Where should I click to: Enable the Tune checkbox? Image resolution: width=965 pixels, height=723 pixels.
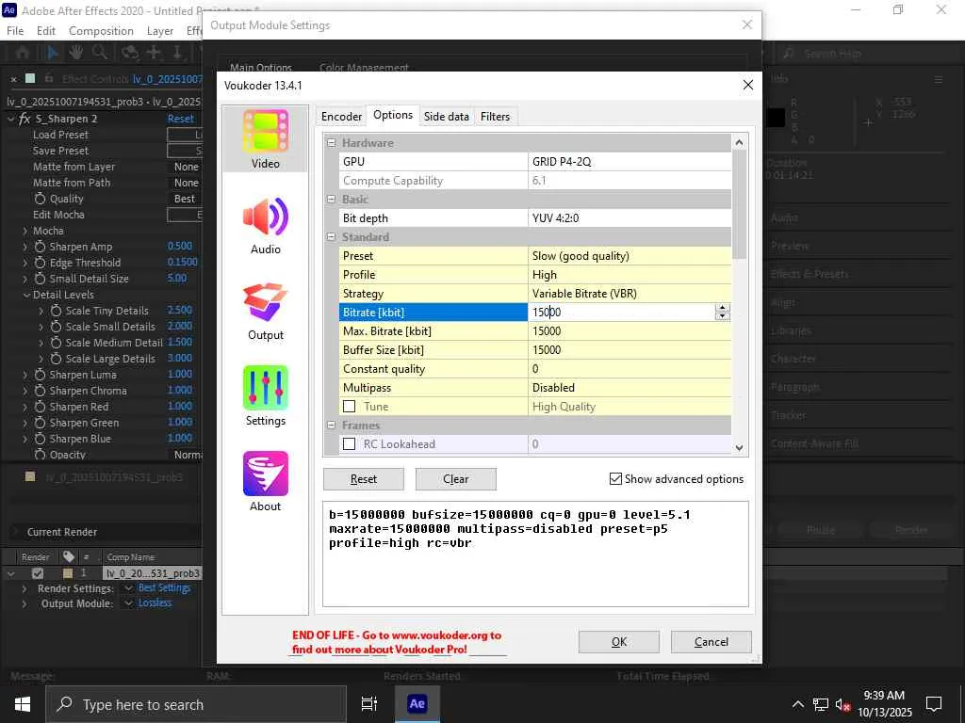[349, 407]
